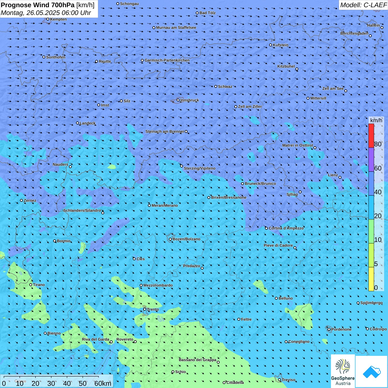Click the 'Mittersill' label
Image resolution: width=388 pixels, height=388 pixels.
point(318,98)
